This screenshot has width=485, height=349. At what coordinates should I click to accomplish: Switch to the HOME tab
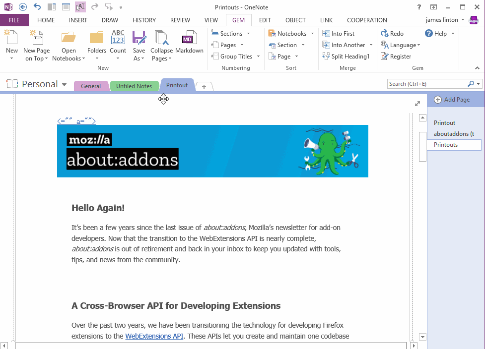click(x=46, y=20)
